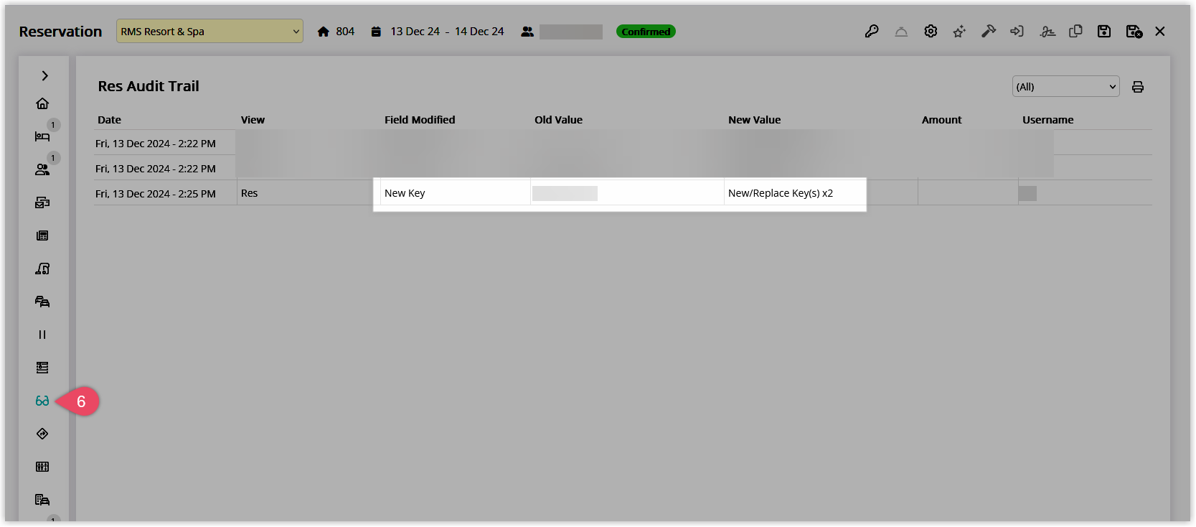Click the New Key field cell
Image resolution: width=1196 pixels, height=527 pixels.
click(455, 193)
